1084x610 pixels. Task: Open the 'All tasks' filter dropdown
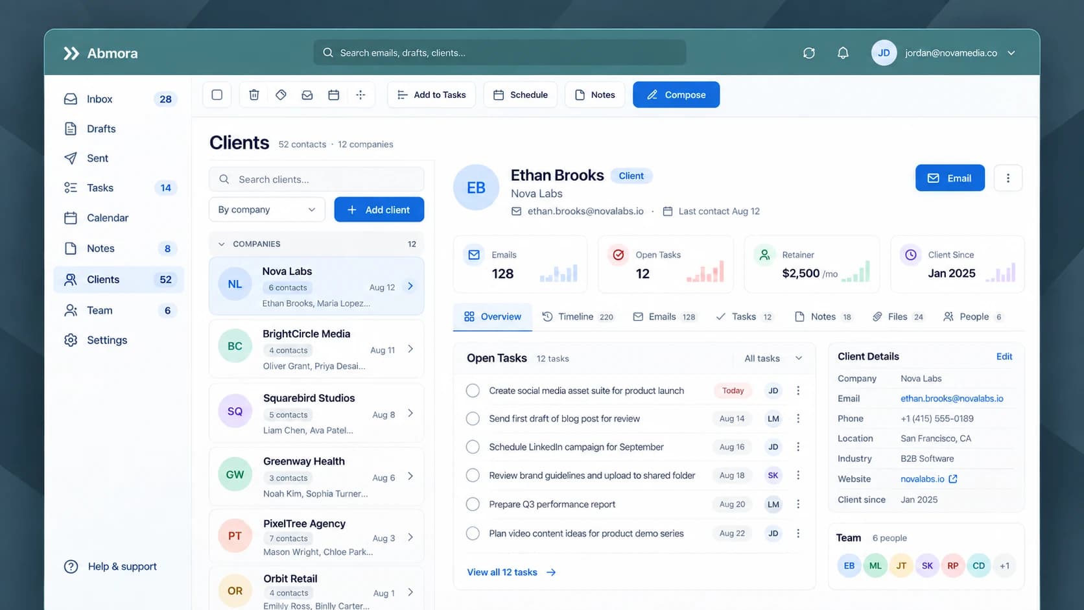pyautogui.click(x=773, y=358)
